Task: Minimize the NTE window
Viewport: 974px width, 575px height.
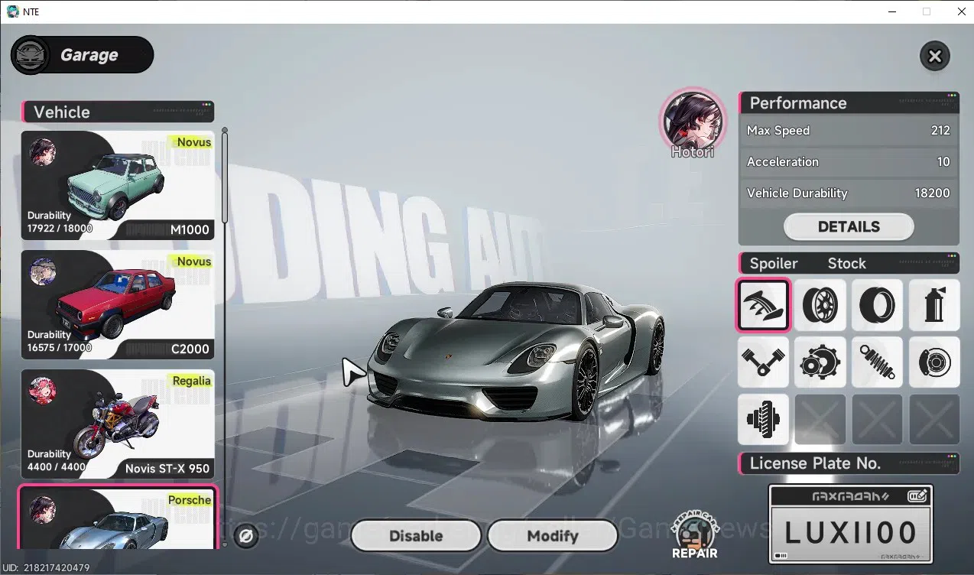Action: point(891,11)
